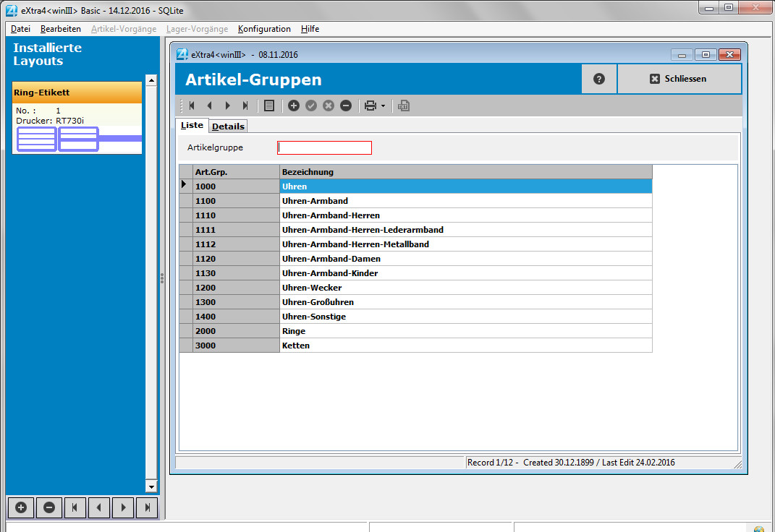This screenshot has height=532, width=775.
Task: Select the Ring-Etikett layout thumbnail
Action: [77, 118]
